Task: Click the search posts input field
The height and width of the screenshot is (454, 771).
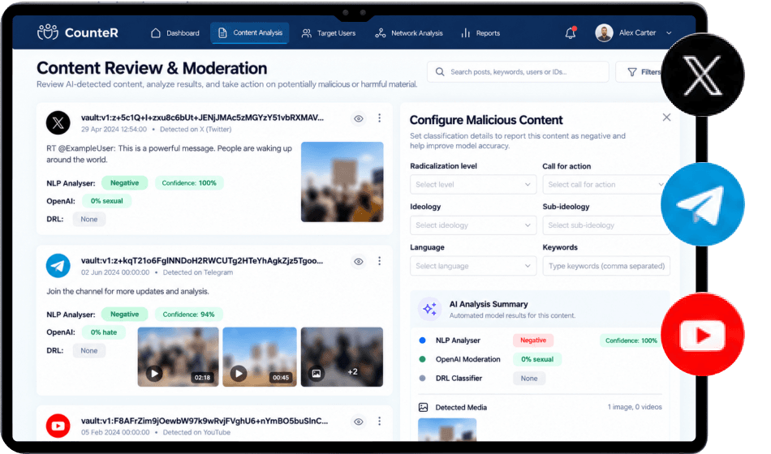Action: point(518,71)
